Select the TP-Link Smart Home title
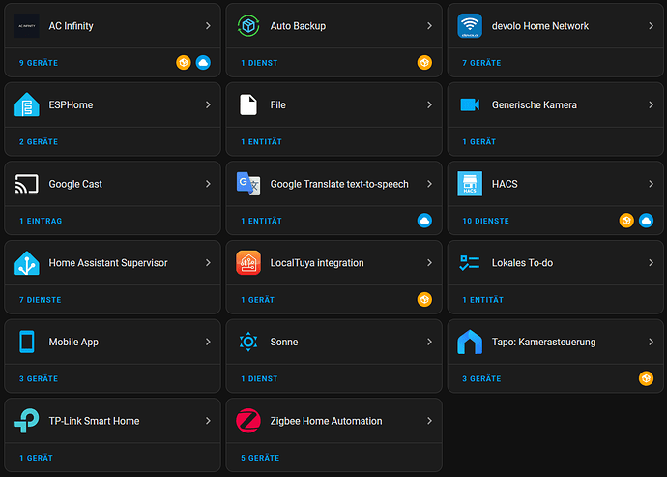 [x=94, y=421]
